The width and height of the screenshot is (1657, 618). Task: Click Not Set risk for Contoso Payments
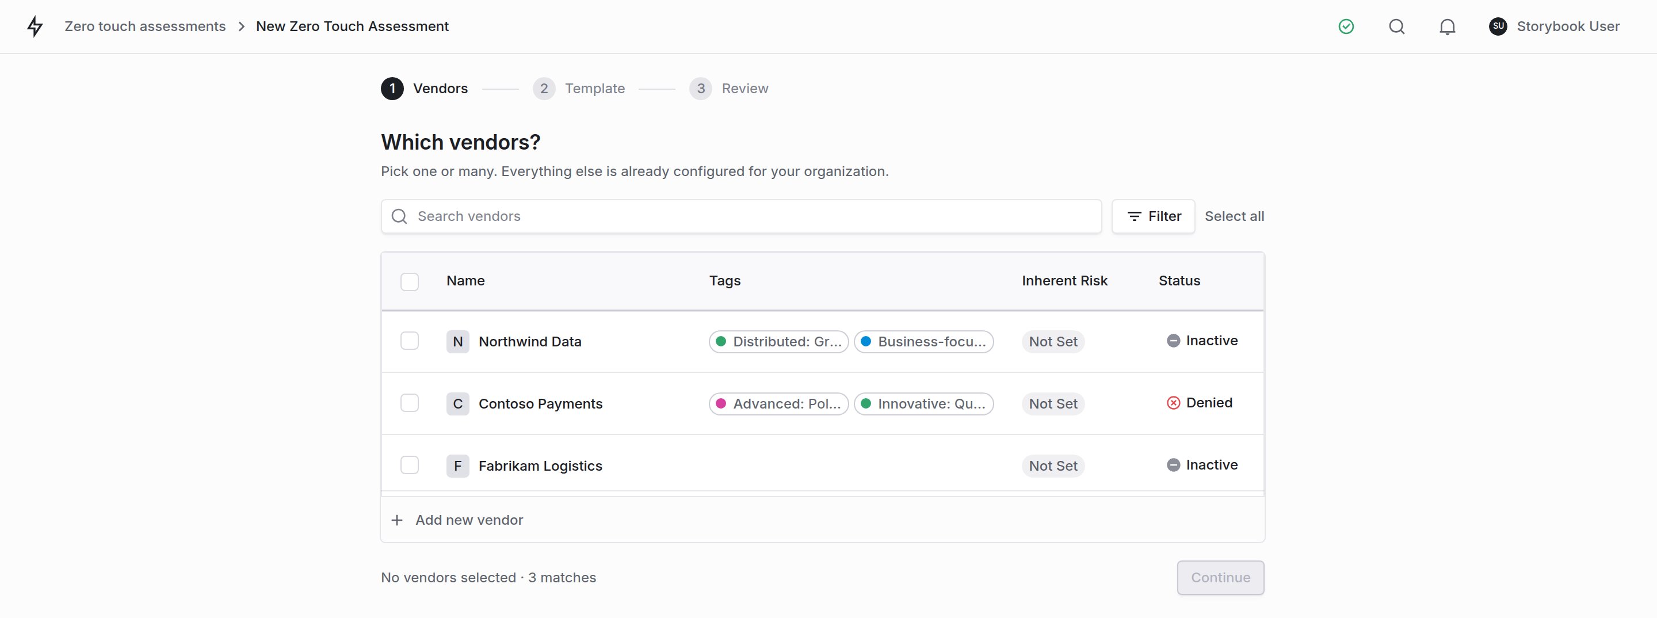pos(1053,404)
